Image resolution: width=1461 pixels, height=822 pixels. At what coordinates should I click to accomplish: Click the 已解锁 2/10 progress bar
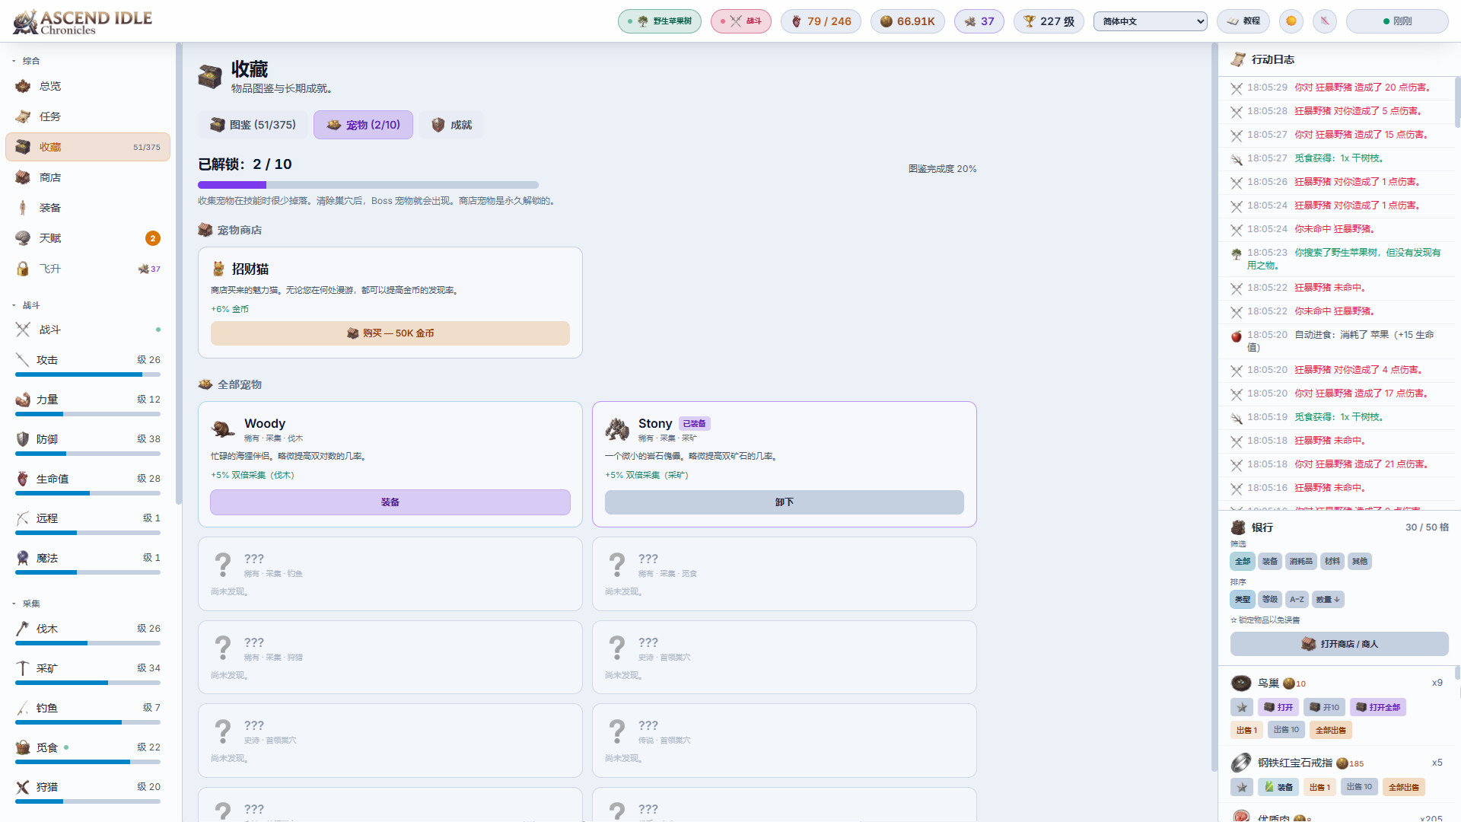[368, 185]
